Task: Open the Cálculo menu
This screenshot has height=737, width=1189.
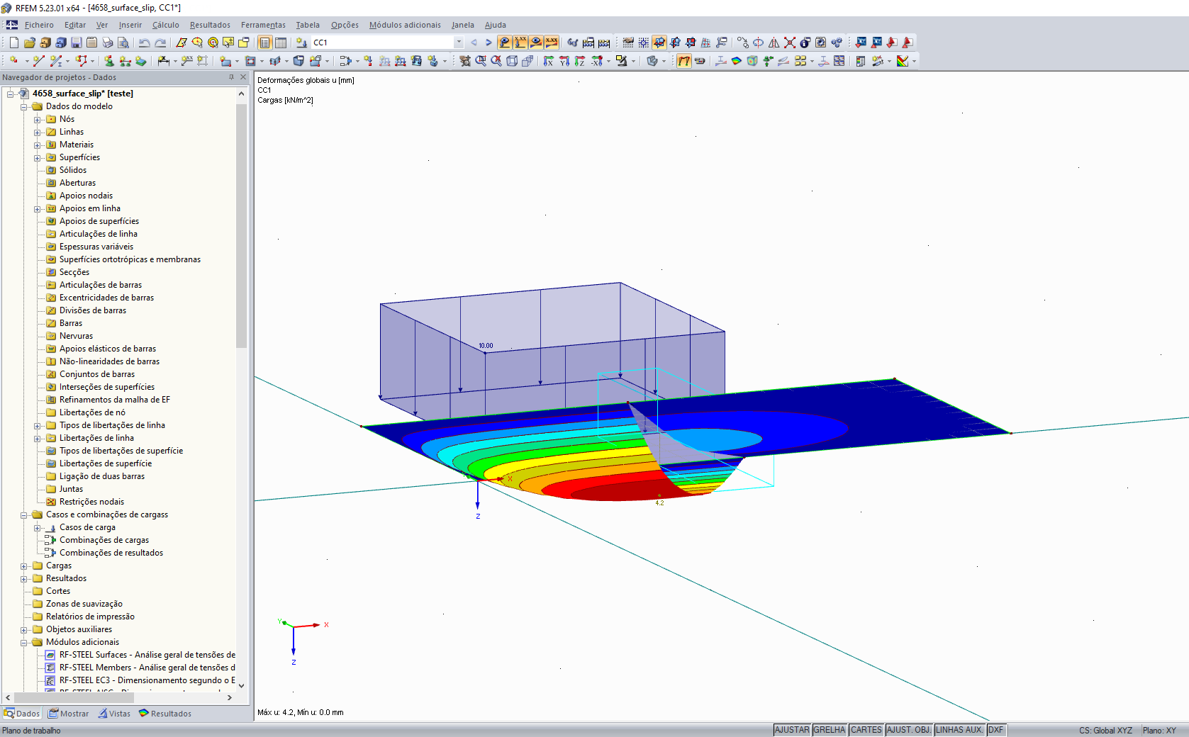Action: pyautogui.click(x=166, y=25)
